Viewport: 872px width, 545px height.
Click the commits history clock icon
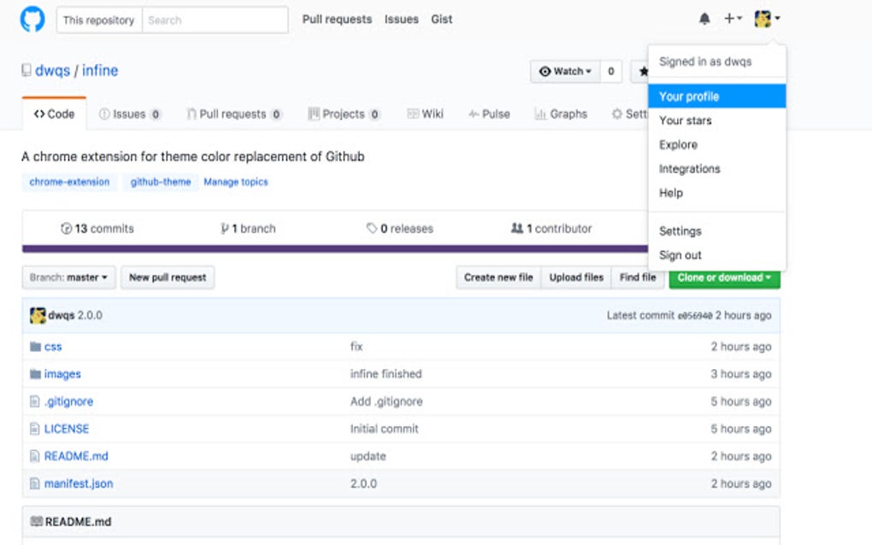(66, 229)
